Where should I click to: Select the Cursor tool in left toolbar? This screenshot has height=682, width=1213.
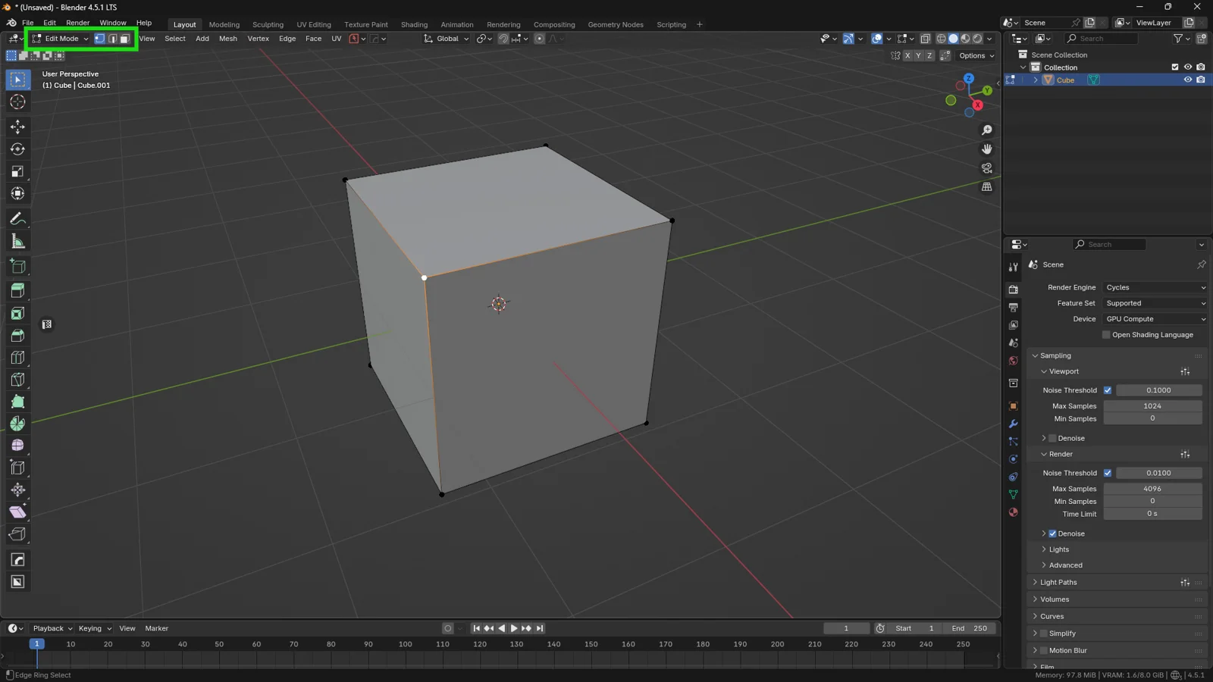tap(17, 102)
